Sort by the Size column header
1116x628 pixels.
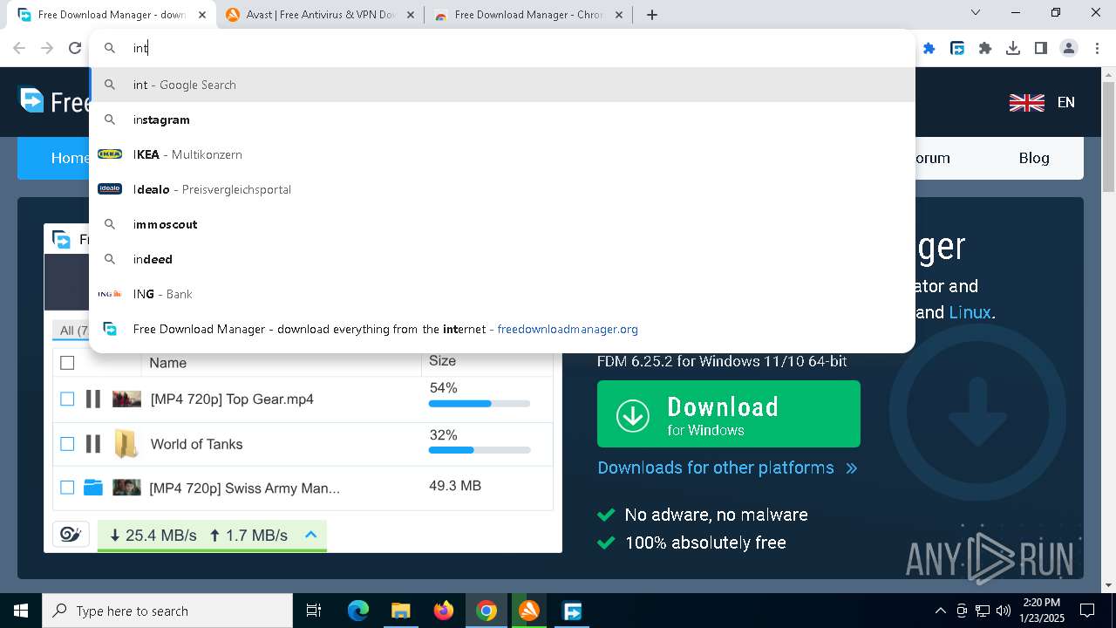pos(442,360)
